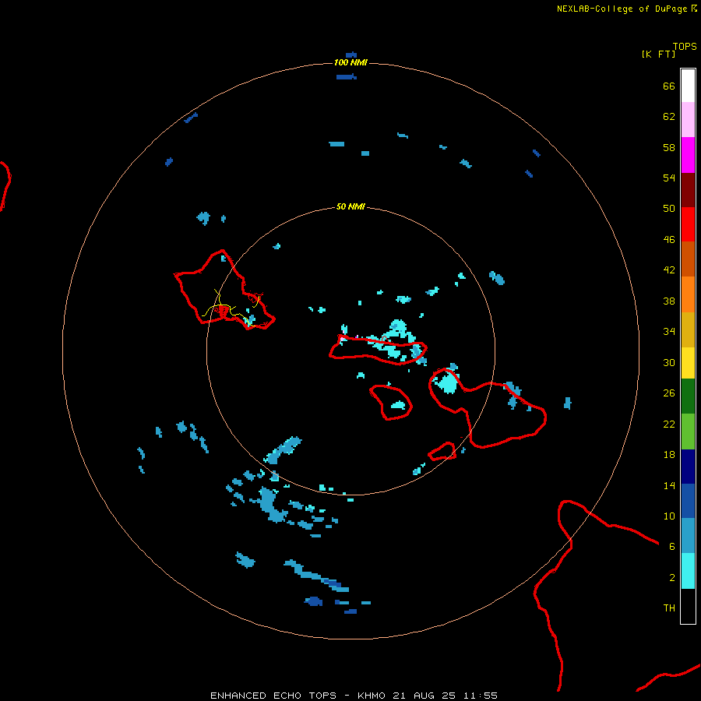Click the '54' legend value label
The height and width of the screenshot is (701, 701).
click(x=669, y=178)
